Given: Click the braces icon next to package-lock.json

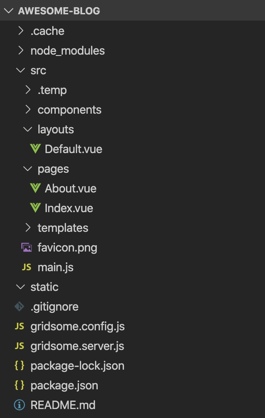Looking at the screenshot, I should [x=19, y=366].
